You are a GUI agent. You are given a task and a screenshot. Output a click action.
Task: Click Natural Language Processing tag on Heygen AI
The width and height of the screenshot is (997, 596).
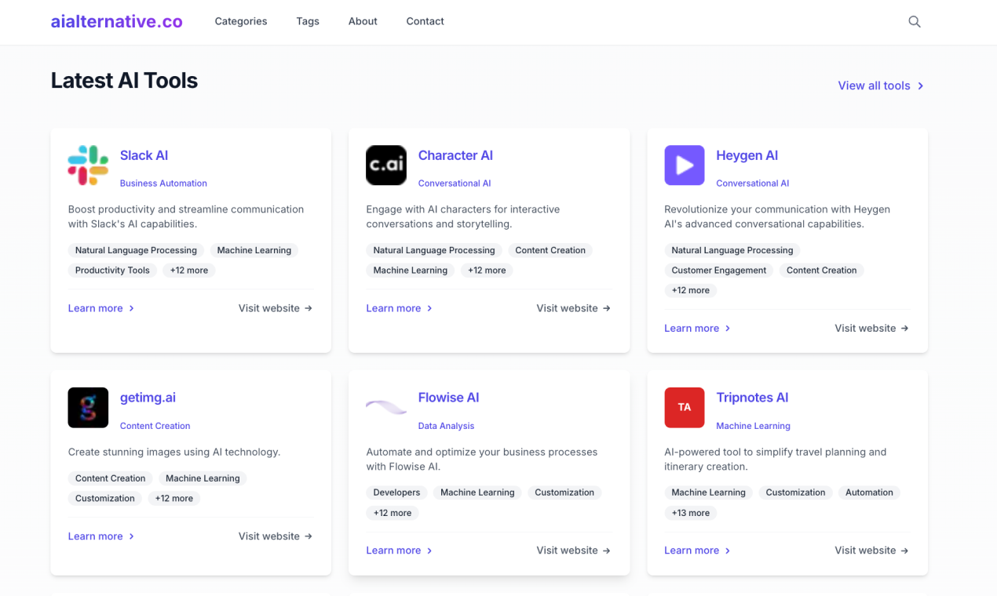[x=732, y=250]
